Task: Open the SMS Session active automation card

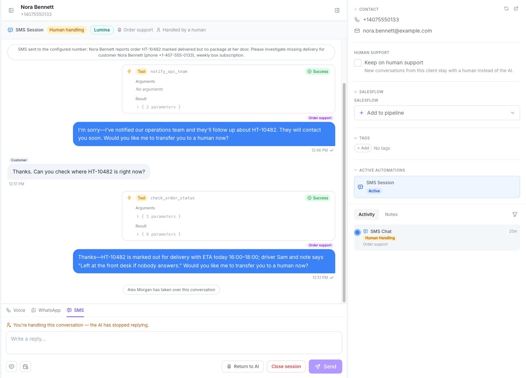Action: 437,187
